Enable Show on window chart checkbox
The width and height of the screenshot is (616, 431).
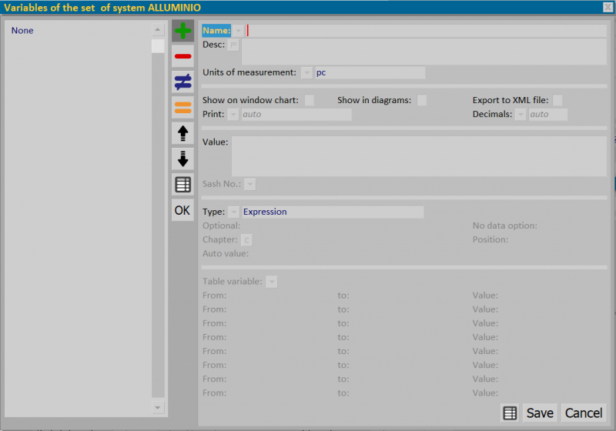pos(310,100)
